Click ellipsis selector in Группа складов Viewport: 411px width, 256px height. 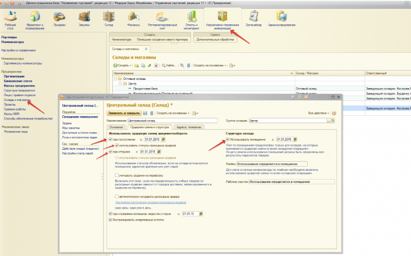click(x=329, y=121)
